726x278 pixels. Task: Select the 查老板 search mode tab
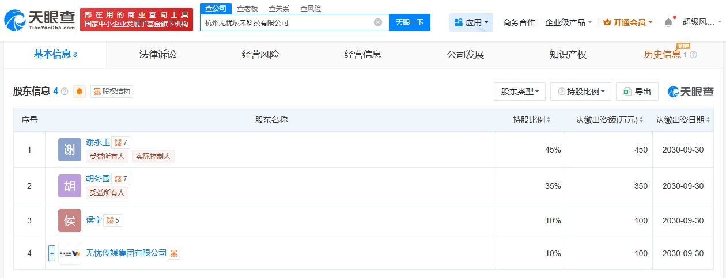pos(248,8)
